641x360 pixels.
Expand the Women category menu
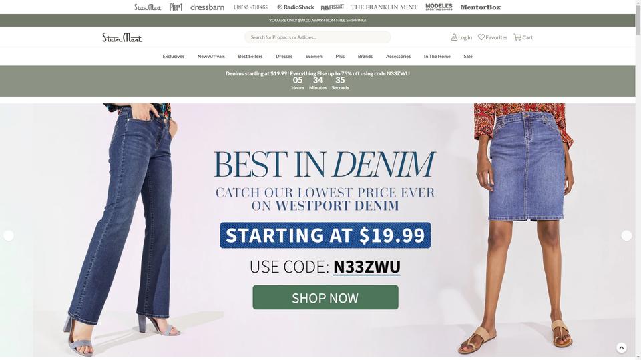point(314,56)
